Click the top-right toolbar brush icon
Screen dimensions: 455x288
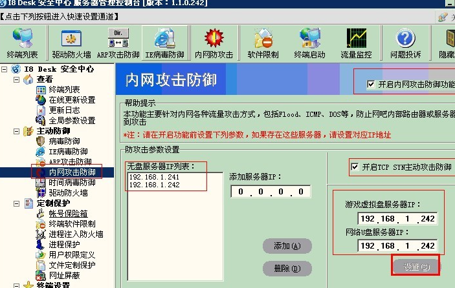(443, 17)
